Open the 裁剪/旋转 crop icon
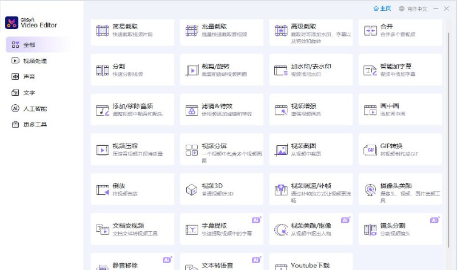The image size is (457, 270). [x=192, y=70]
